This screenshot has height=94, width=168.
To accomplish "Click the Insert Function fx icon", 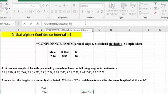I will click(x=38, y=24).
